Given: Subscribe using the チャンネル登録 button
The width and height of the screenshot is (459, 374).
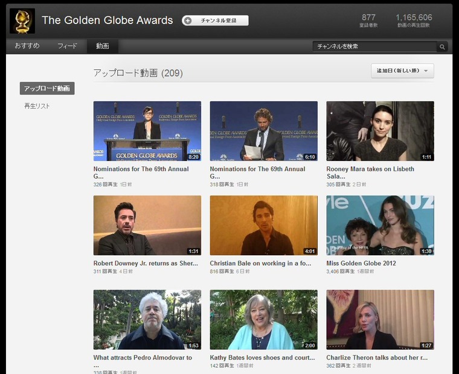Looking at the screenshot, I should click(215, 21).
